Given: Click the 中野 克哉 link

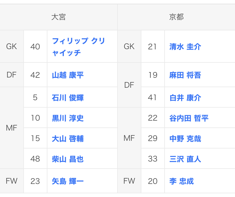Looking at the screenshot, I should [185, 139].
